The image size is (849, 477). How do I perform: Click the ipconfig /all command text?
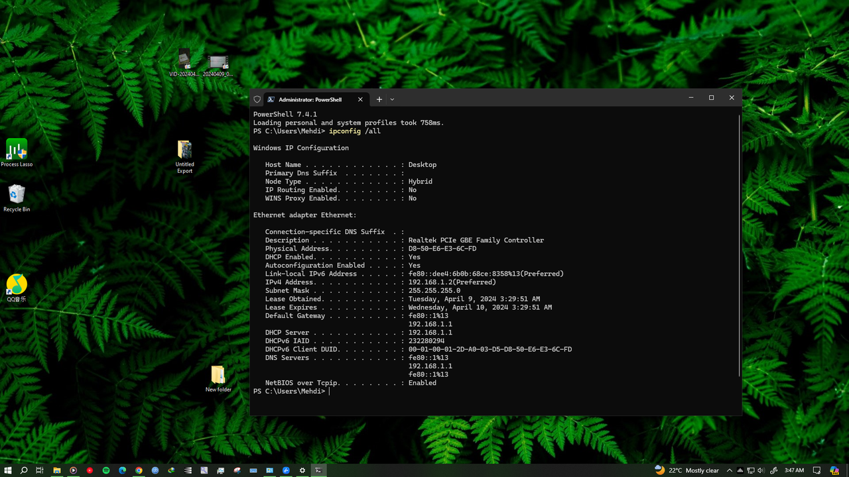tap(355, 131)
